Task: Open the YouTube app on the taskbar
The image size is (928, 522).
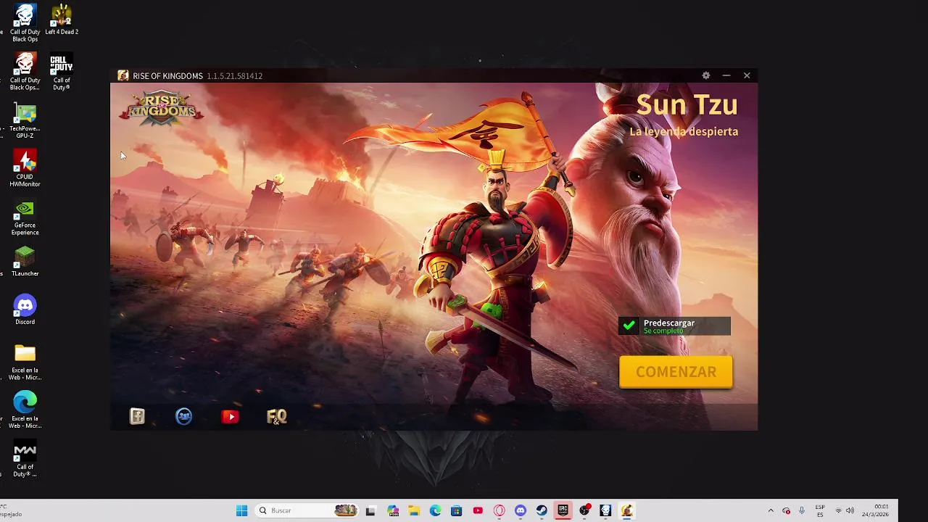Action: pyautogui.click(x=478, y=510)
